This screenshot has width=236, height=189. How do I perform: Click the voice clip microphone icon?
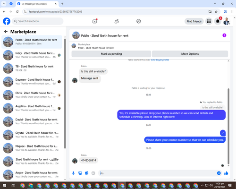coord(73,173)
